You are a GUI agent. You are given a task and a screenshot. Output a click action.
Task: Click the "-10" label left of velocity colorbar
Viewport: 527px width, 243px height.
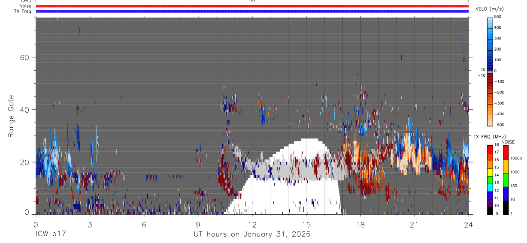(482, 75)
